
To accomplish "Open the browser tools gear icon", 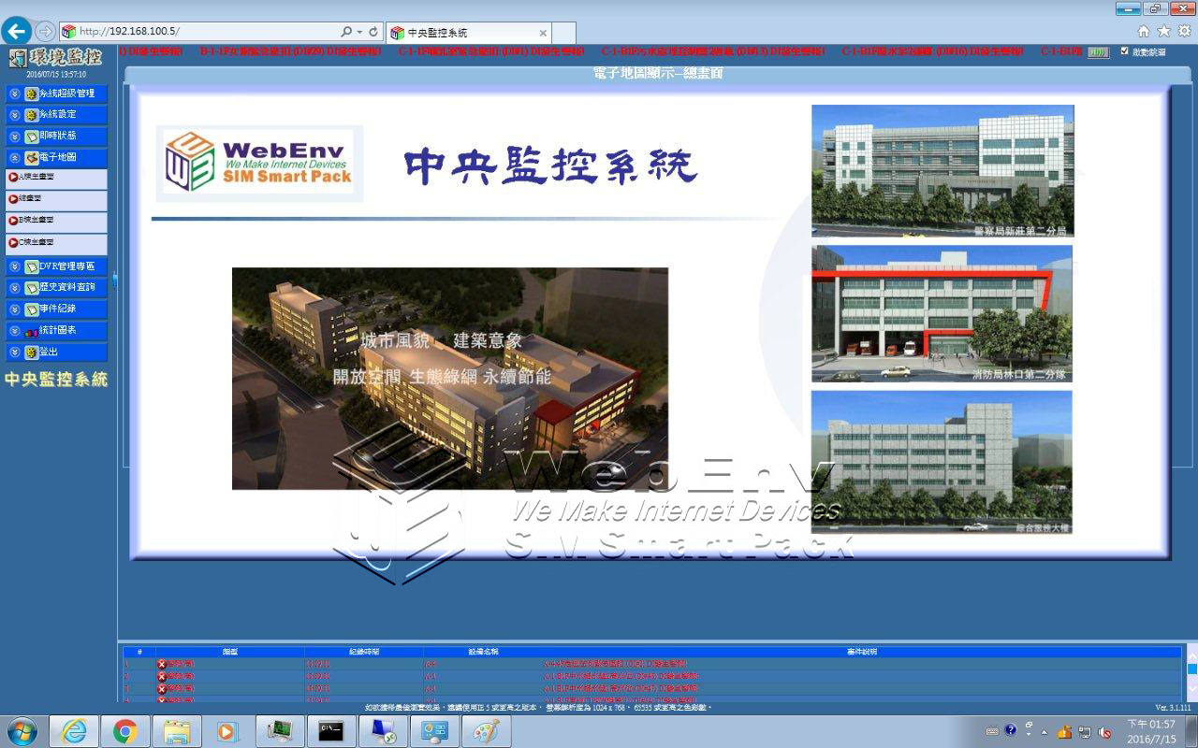I will pos(1185,31).
